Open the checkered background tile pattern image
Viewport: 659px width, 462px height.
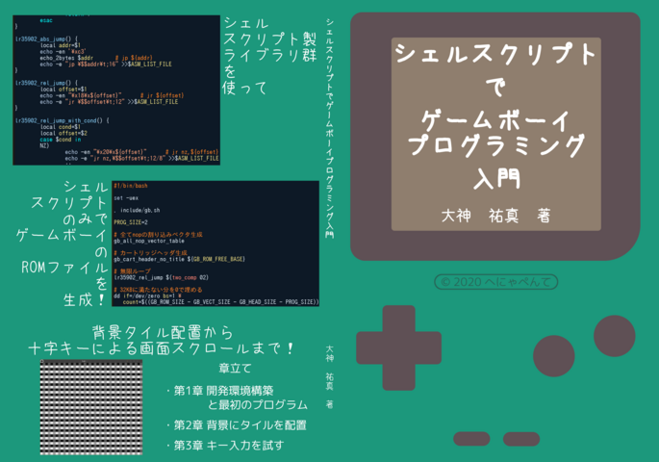pos(91,407)
